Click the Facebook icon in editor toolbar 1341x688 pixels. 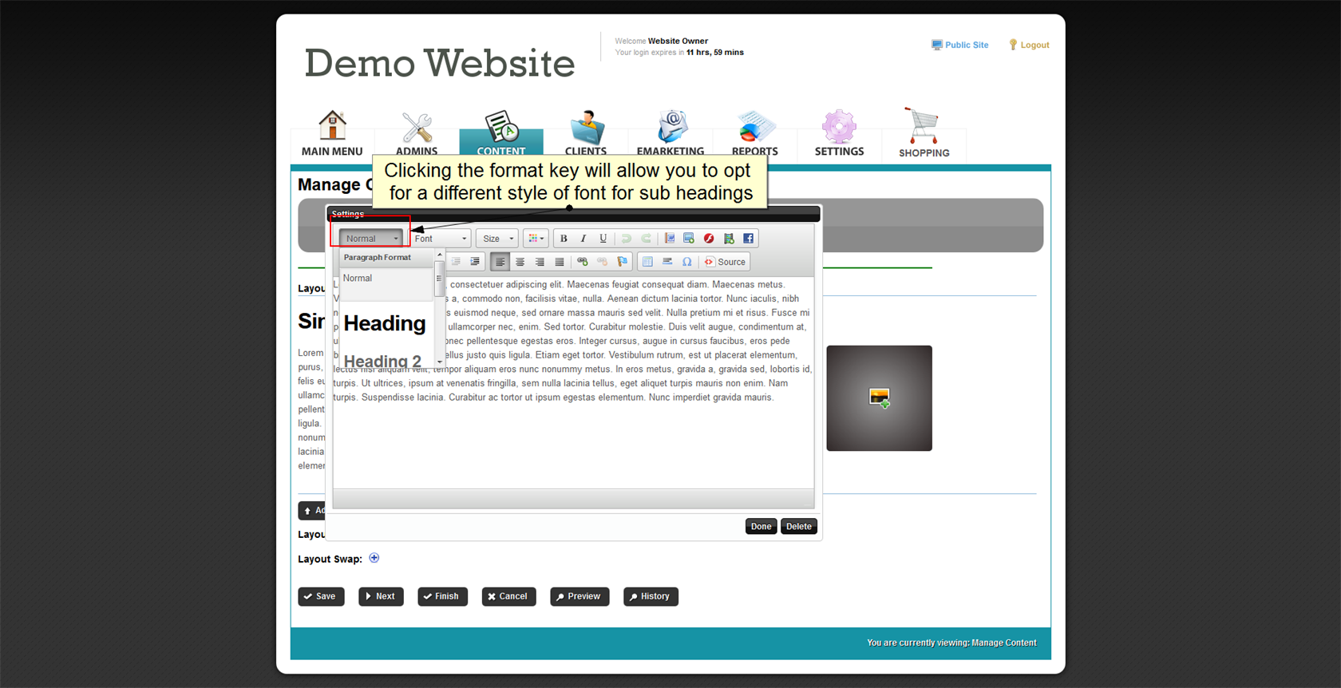click(748, 239)
